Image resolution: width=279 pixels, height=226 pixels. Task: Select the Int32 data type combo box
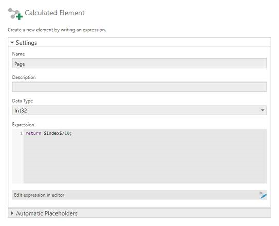[140, 110]
